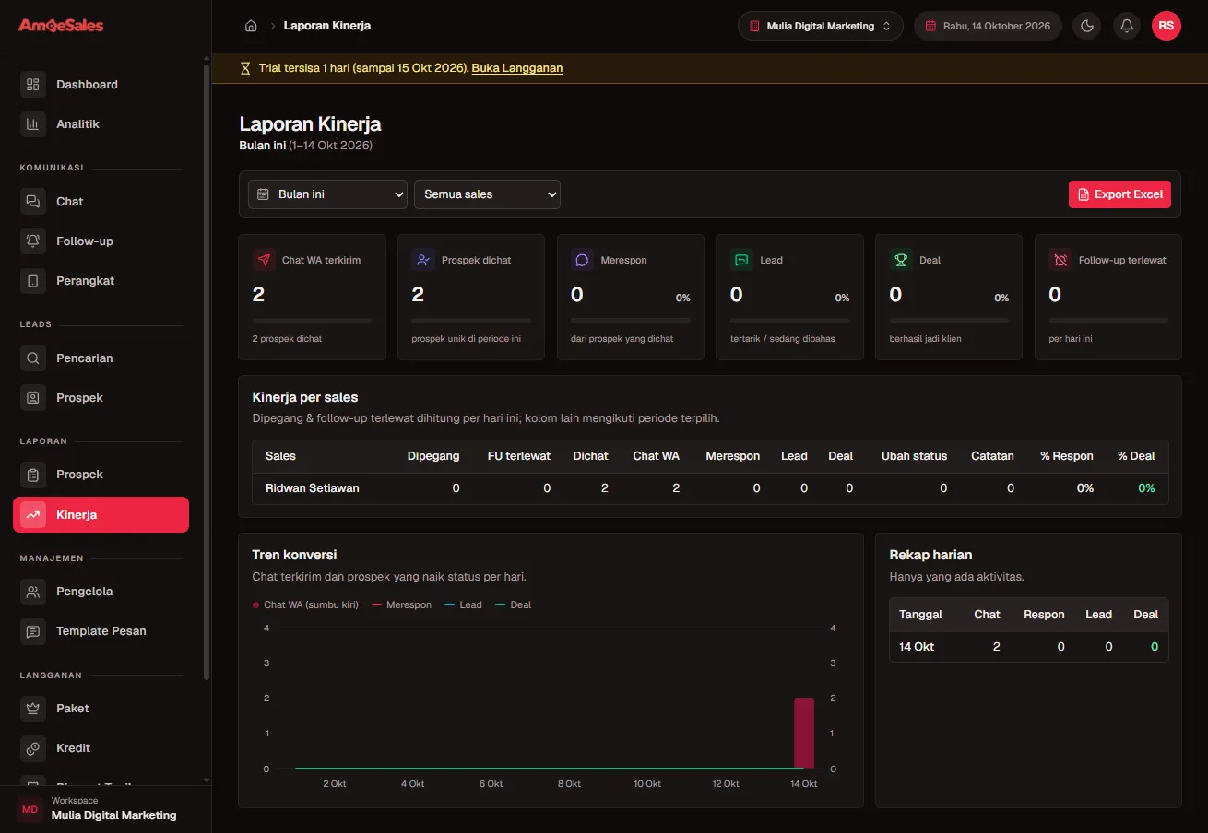The height and width of the screenshot is (833, 1208).
Task: Click the AmoeSales logo
Action: click(x=61, y=26)
